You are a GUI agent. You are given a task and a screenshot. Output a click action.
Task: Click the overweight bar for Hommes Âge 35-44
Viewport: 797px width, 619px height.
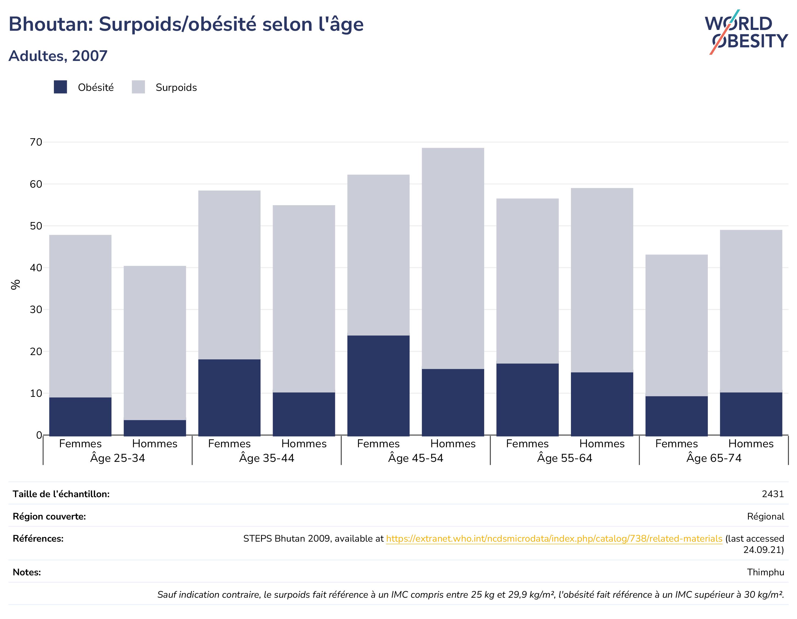click(304, 299)
